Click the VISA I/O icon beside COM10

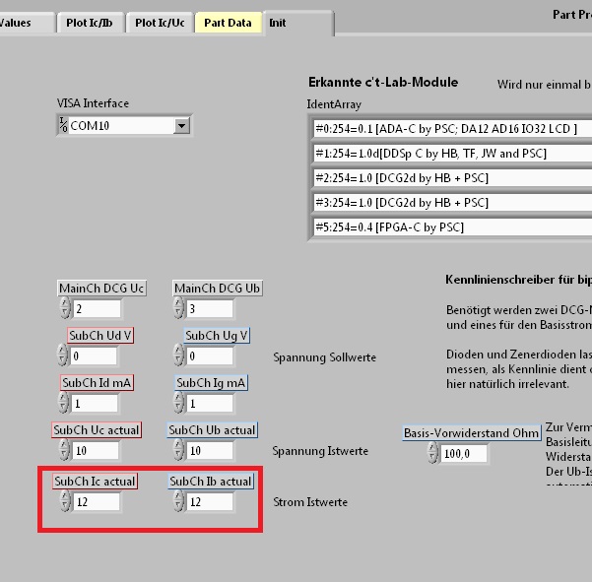coord(63,126)
